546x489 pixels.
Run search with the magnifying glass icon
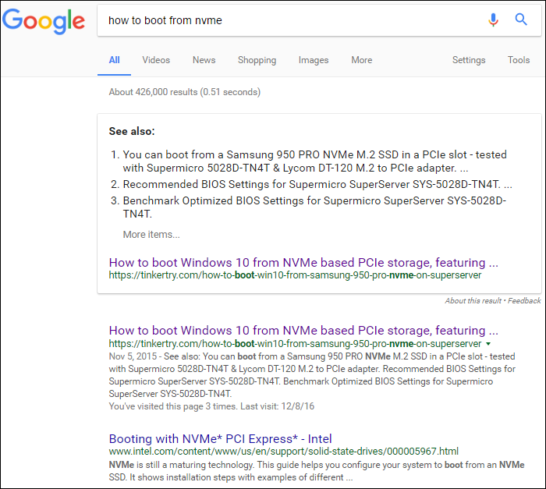coord(521,19)
